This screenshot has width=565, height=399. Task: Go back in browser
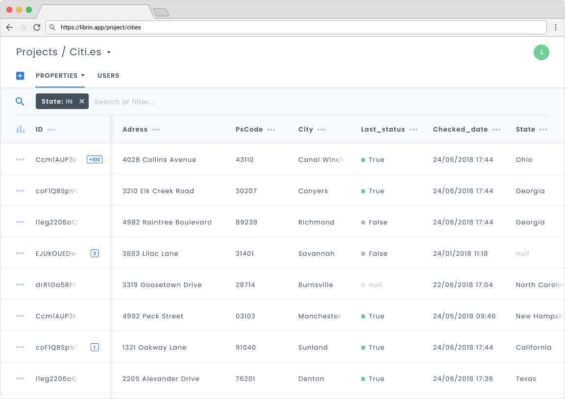[x=9, y=27]
